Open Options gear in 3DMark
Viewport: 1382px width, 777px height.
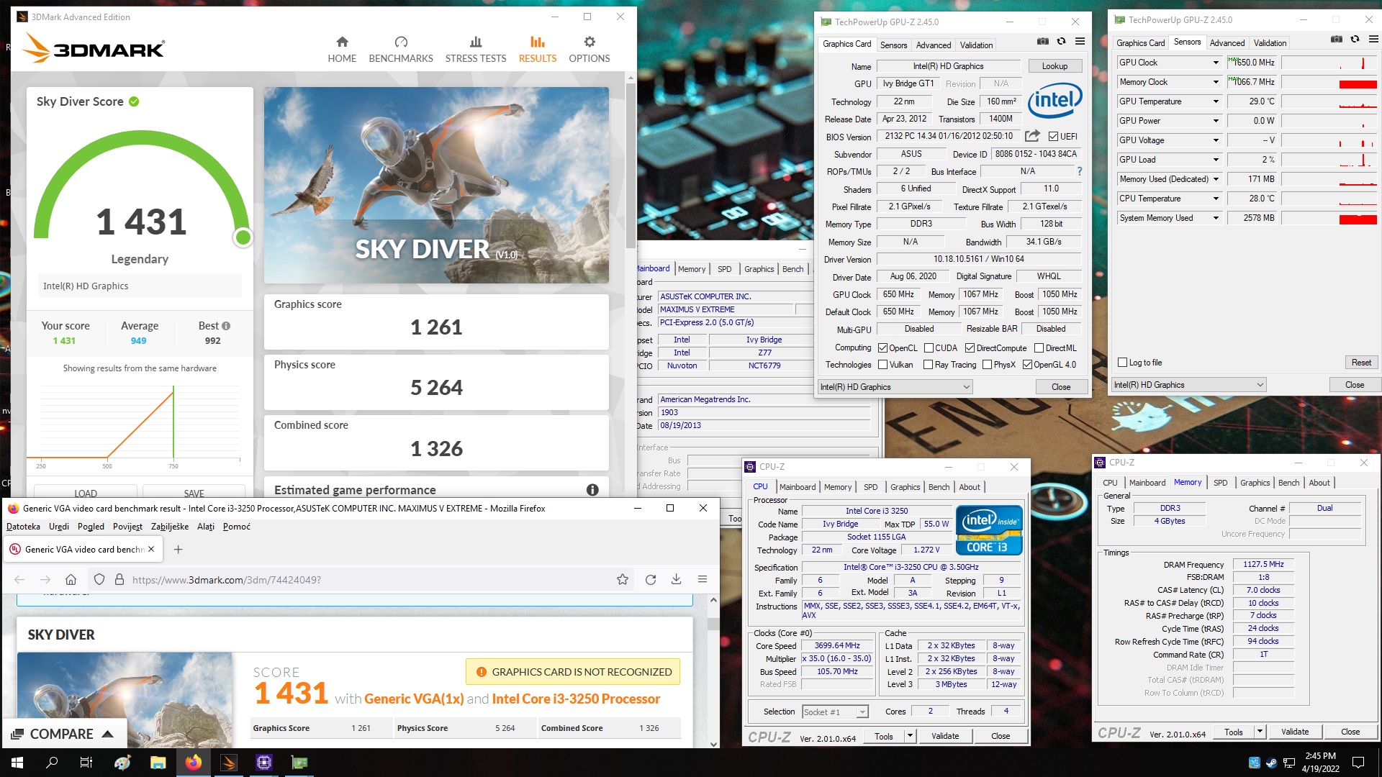pos(590,50)
